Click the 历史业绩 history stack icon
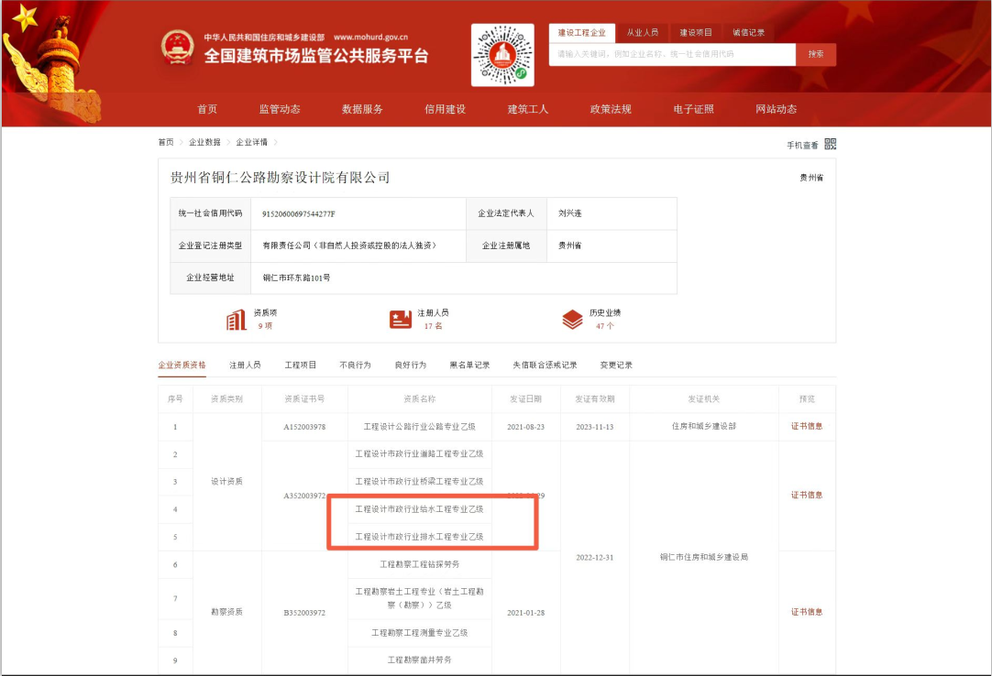 tap(572, 319)
